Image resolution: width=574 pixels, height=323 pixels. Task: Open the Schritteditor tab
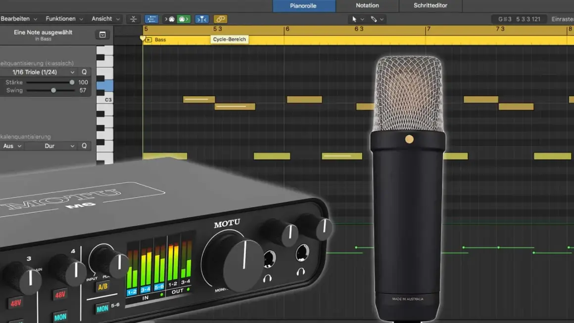pyautogui.click(x=430, y=5)
